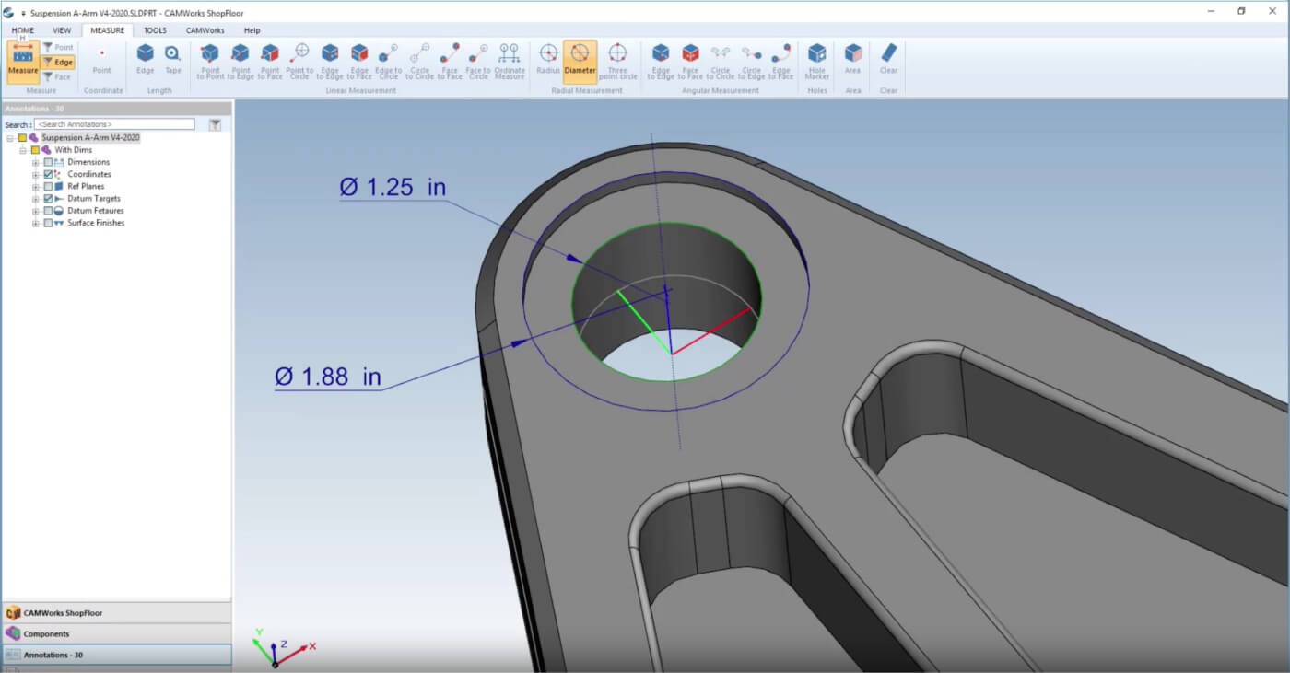Switch to the HOME ribbon tab
The image size is (1290, 673).
click(x=23, y=30)
